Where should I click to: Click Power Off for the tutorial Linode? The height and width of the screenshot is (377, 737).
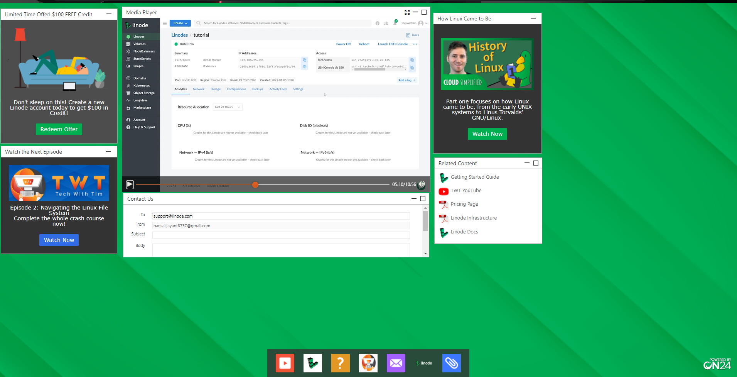tap(343, 44)
